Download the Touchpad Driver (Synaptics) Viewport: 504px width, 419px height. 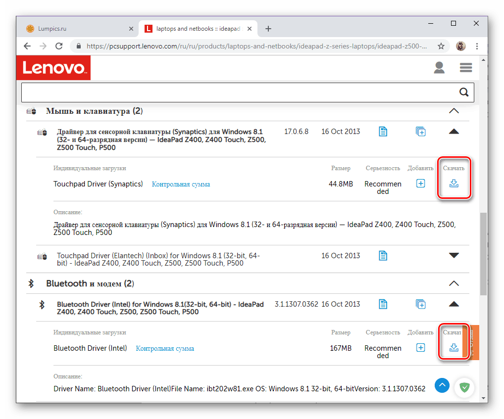[454, 184]
